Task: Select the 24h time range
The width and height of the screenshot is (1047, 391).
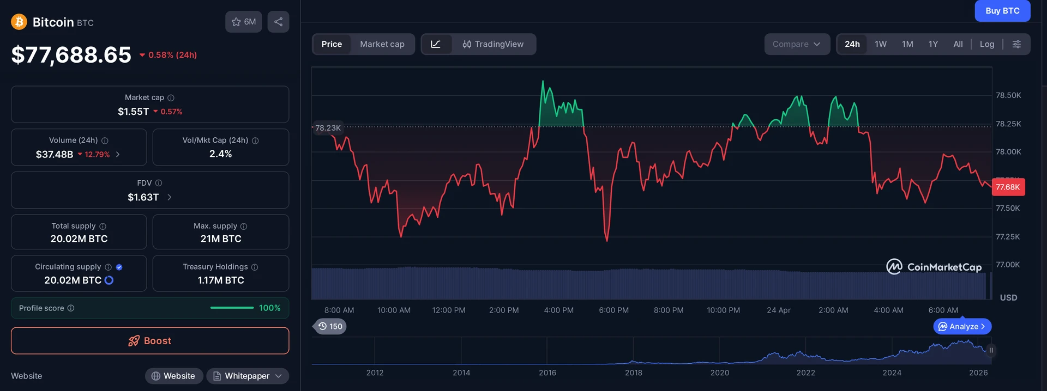Action: 852,44
